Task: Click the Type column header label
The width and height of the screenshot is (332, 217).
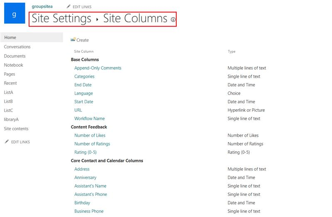Action: click(232, 51)
